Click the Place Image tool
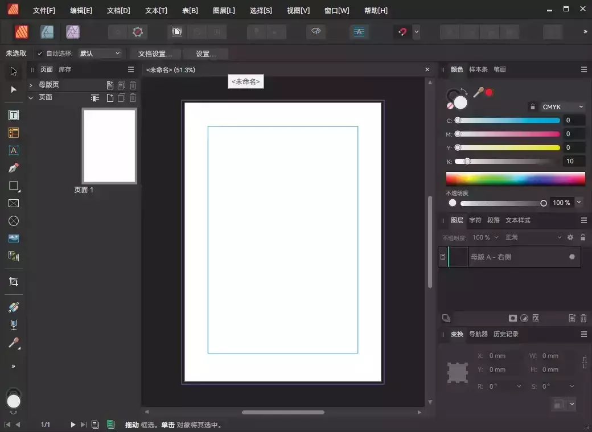This screenshot has width=592, height=432. [x=14, y=238]
